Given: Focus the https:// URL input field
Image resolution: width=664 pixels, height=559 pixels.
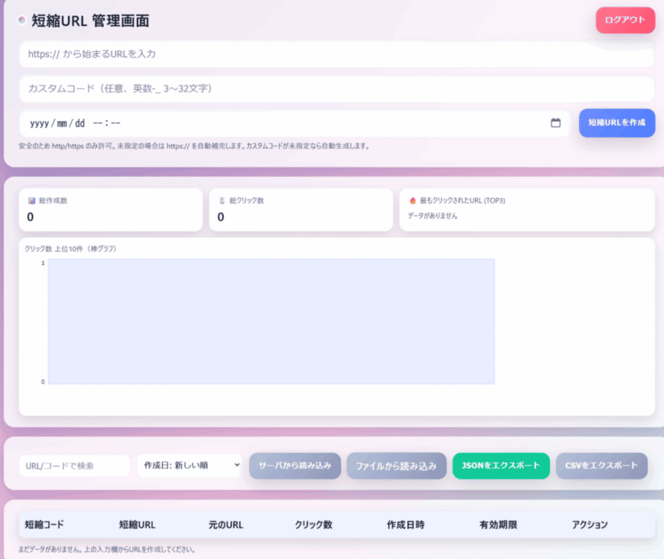Looking at the screenshot, I should [x=336, y=55].
